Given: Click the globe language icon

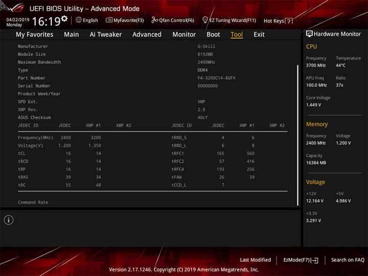Looking at the screenshot, I should point(79,20).
